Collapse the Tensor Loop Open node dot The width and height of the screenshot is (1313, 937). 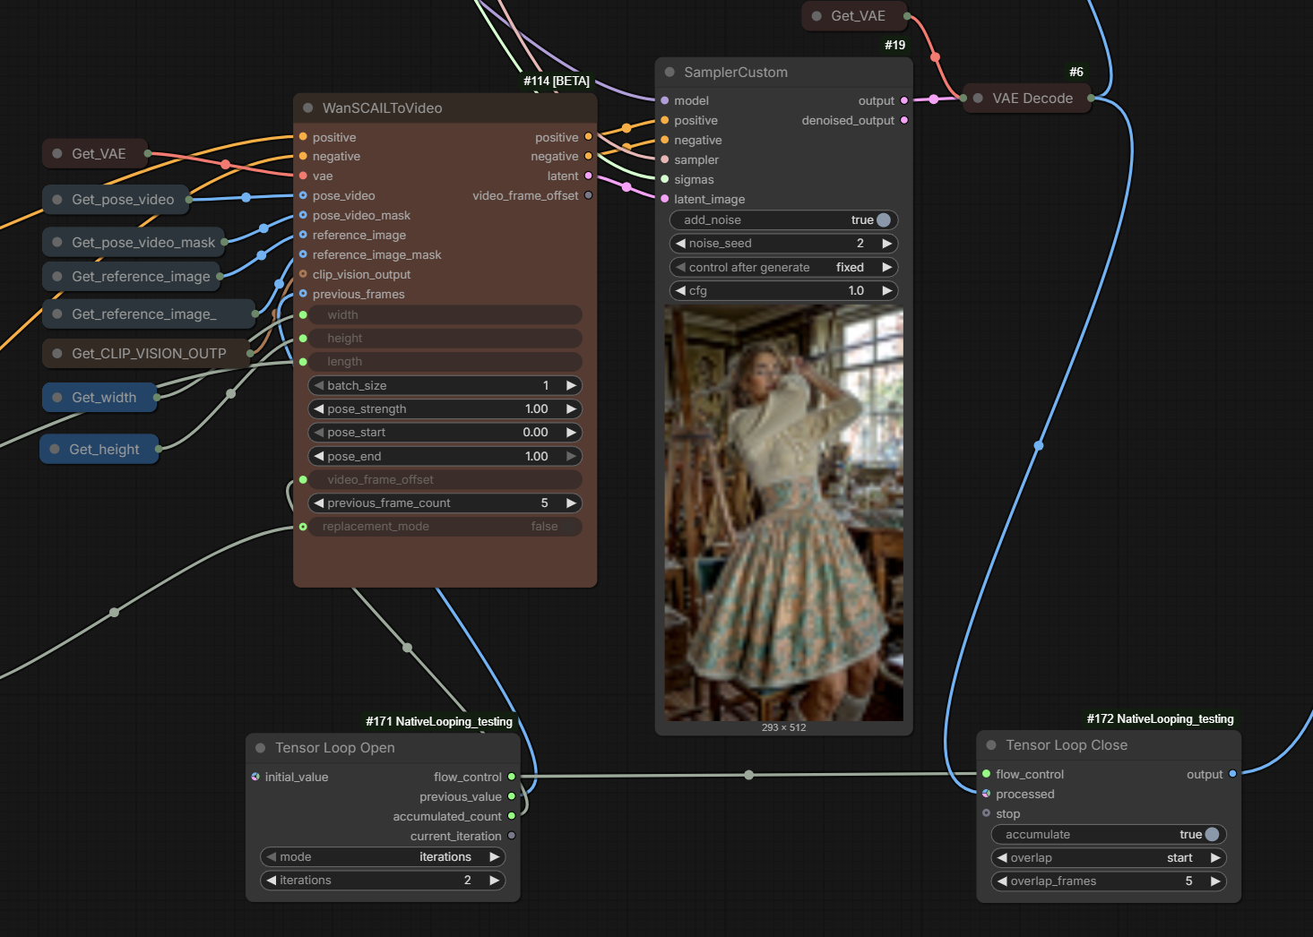pos(261,748)
